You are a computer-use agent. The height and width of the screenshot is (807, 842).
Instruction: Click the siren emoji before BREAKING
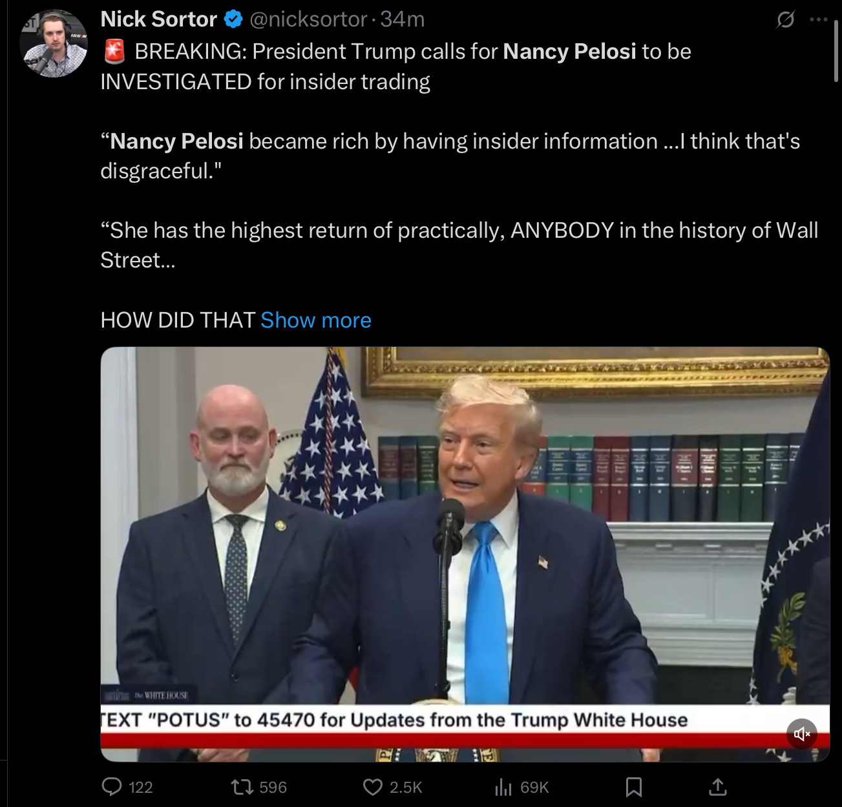coord(114,52)
